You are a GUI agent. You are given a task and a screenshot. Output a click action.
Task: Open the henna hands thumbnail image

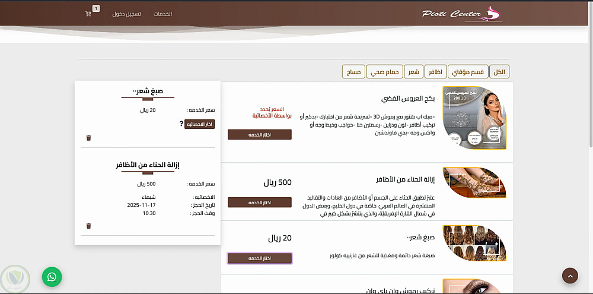click(474, 182)
